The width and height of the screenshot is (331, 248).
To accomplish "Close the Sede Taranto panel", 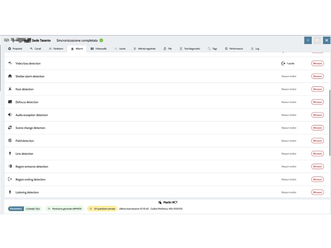I will point(326,40).
